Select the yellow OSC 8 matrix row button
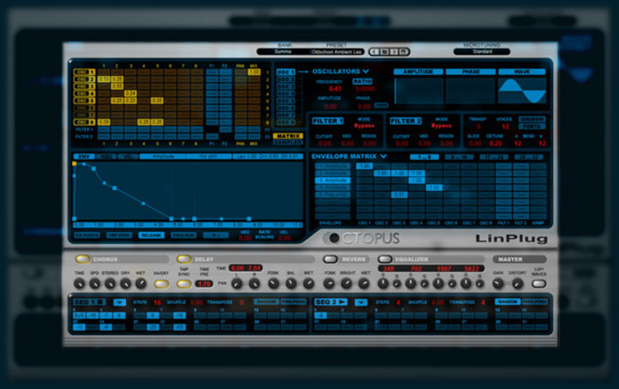The width and height of the screenshot is (619, 389). click(84, 122)
